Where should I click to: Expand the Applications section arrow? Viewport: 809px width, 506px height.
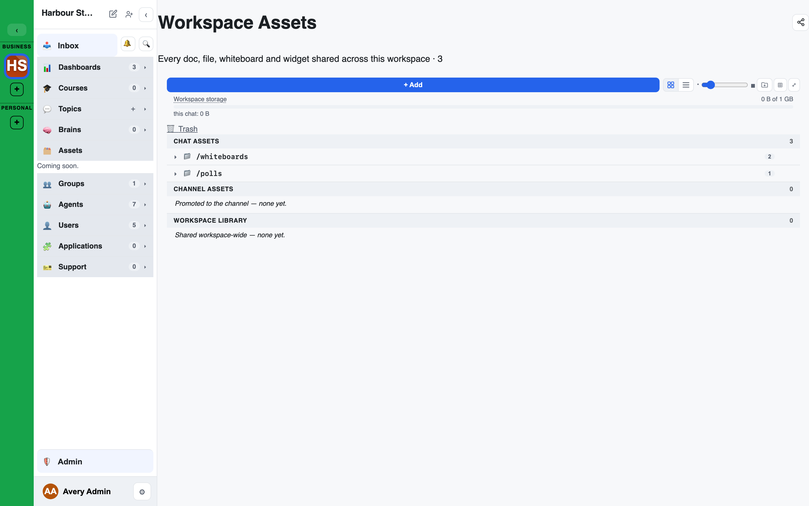coord(145,246)
